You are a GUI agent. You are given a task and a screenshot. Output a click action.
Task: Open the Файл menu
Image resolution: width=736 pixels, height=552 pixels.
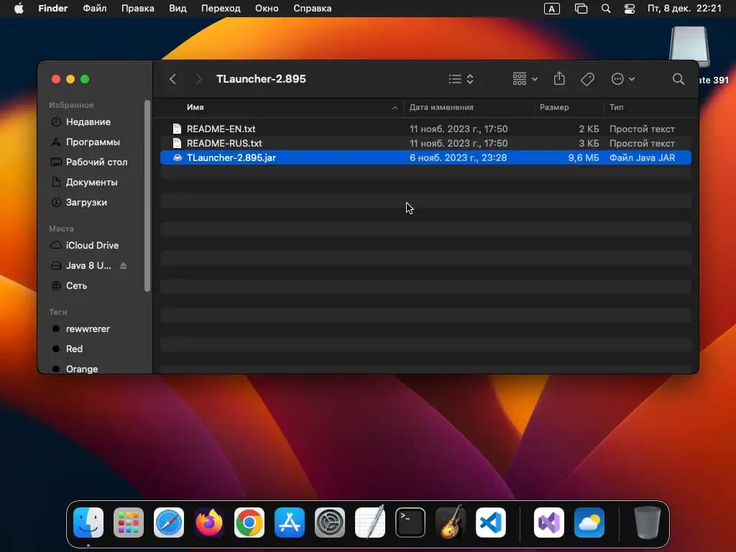click(x=94, y=9)
